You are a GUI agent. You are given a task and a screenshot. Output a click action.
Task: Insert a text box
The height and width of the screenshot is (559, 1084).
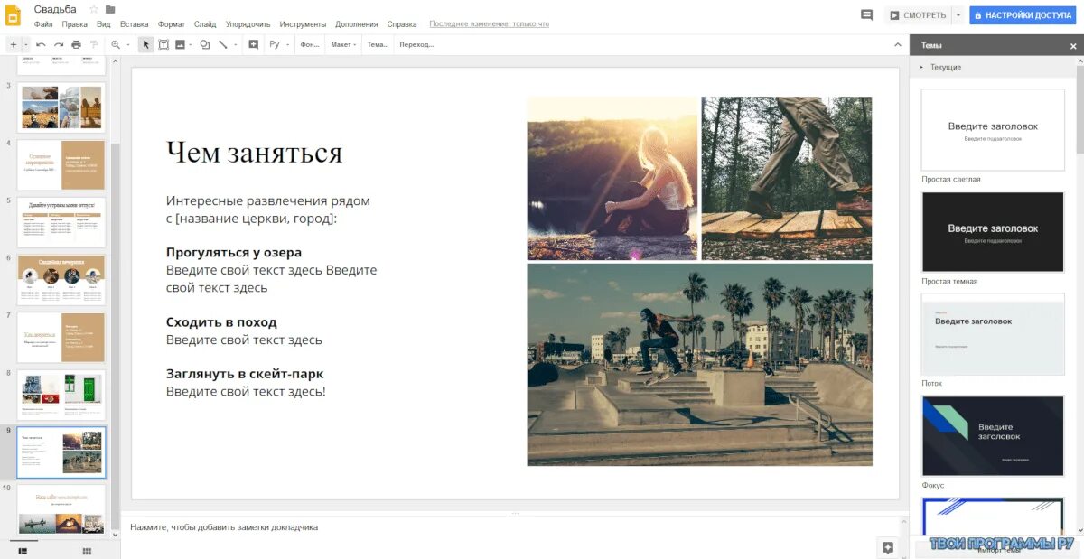pyautogui.click(x=164, y=44)
